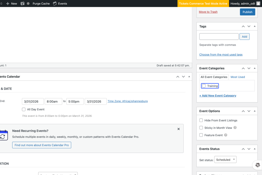Click the plus icon next to New
262x175 pixels.
(8, 4)
